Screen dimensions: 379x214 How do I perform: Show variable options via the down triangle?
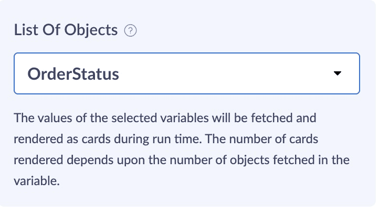(338, 73)
